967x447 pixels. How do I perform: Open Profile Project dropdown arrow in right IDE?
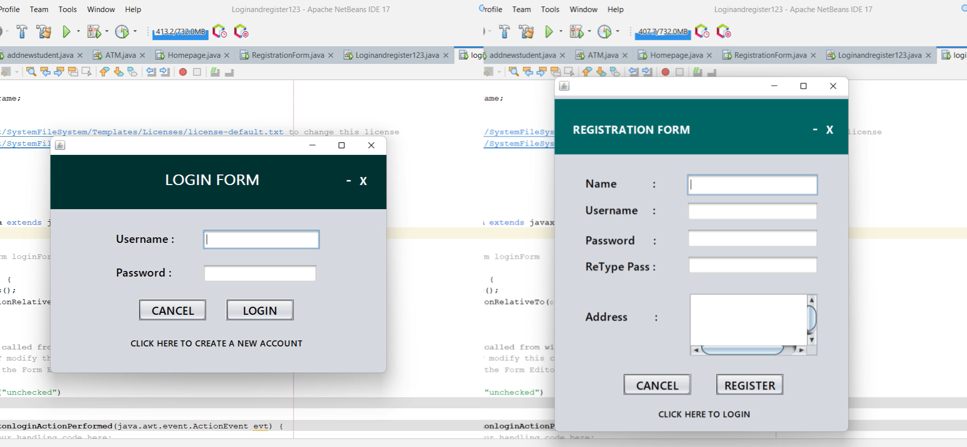pyautogui.click(x=617, y=32)
